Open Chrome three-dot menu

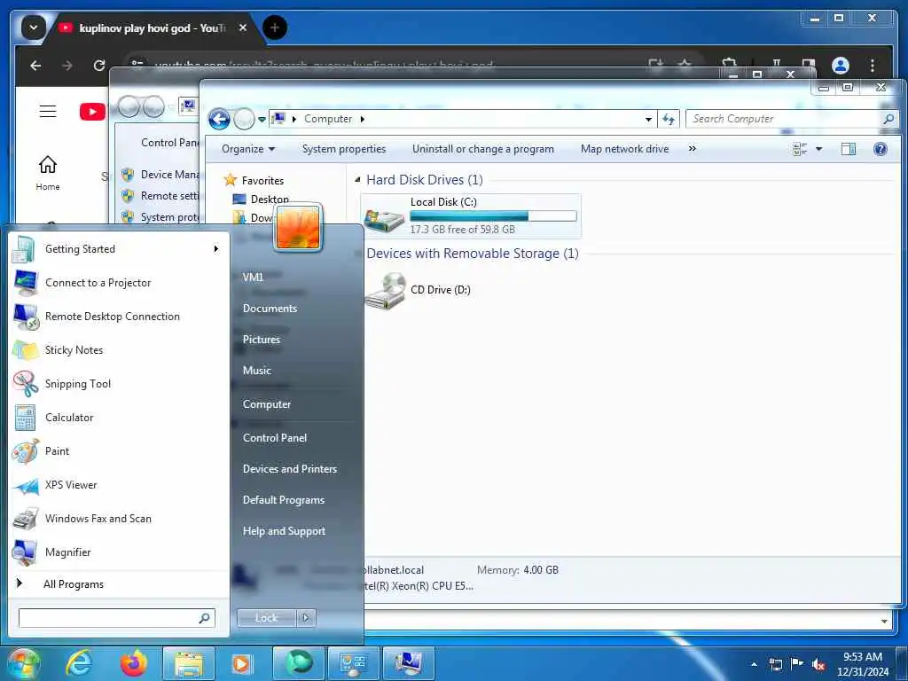click(x=873, y=66)
